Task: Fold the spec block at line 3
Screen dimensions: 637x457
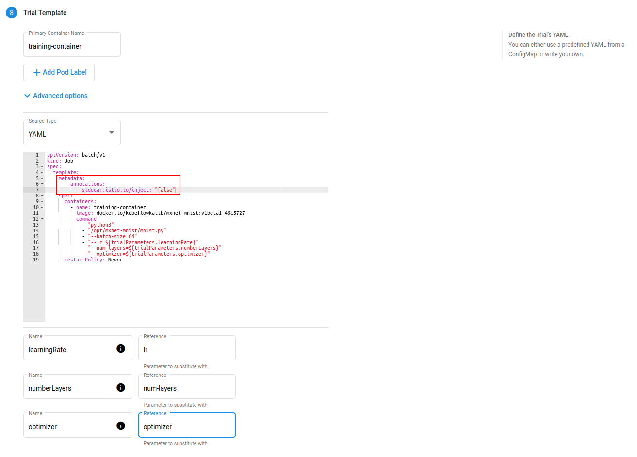Action: [42, 167]
